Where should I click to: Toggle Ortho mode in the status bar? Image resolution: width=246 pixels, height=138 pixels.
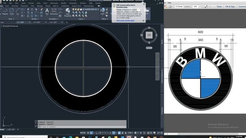click(x=97, y=133)
